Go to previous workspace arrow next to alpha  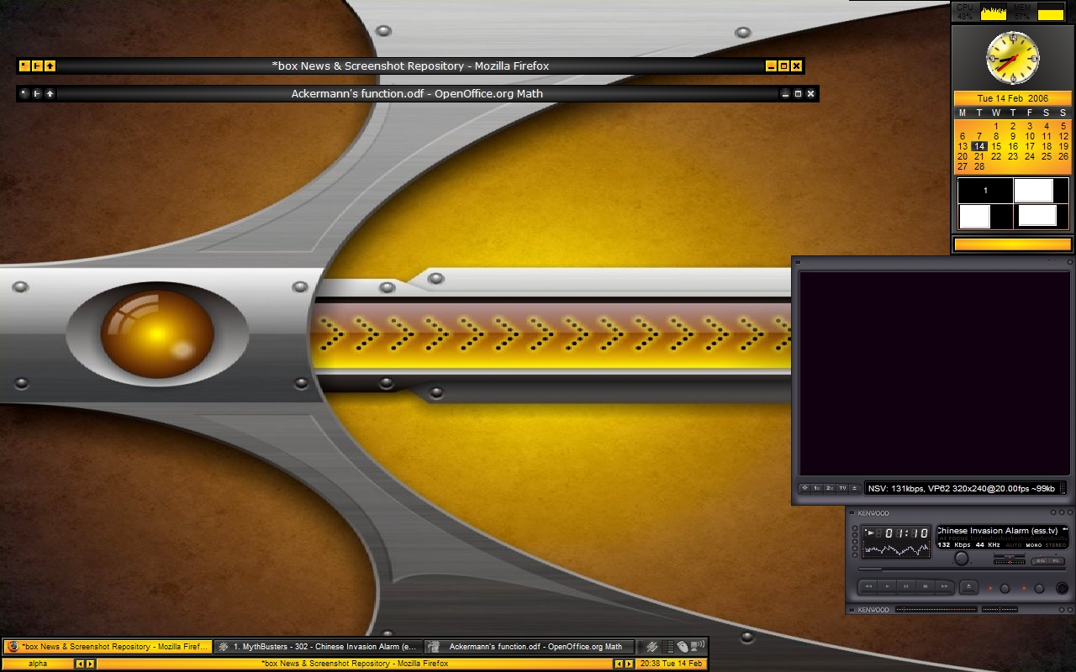[x=81, y=664]
